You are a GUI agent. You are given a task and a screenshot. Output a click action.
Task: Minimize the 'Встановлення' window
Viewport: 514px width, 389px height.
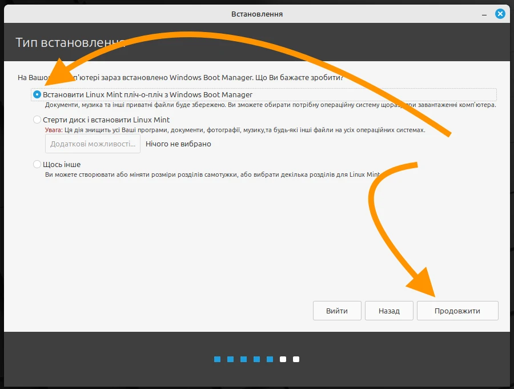click(x=484, y=14)
